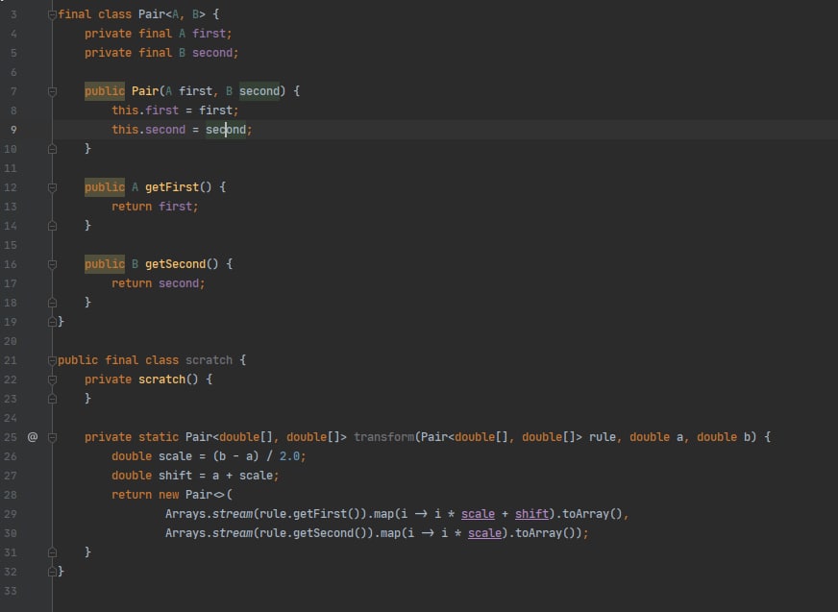Collapse the scratch class fold on line 21
Viewport: 838px width, 612px height.
52,360
